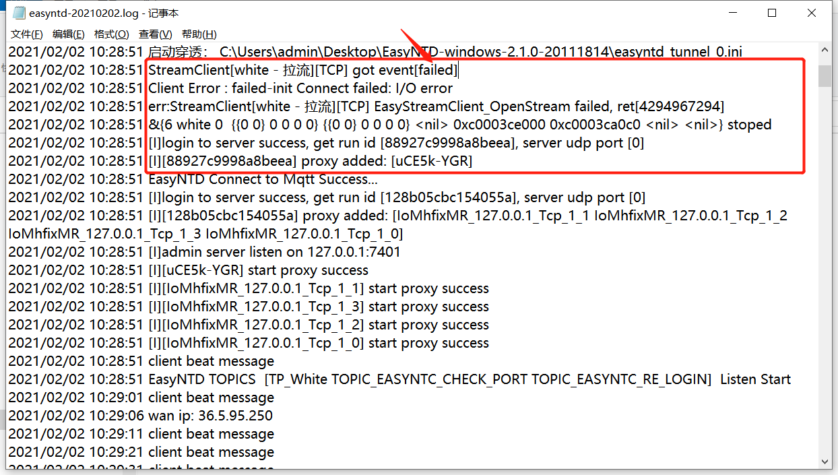
Task: Click 'proxy added: [uCE5k-YGR]' text
Action: [387, 161]
